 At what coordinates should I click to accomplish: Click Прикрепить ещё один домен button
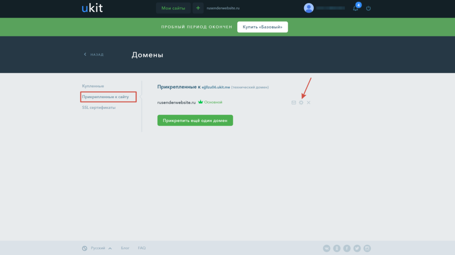195,121
